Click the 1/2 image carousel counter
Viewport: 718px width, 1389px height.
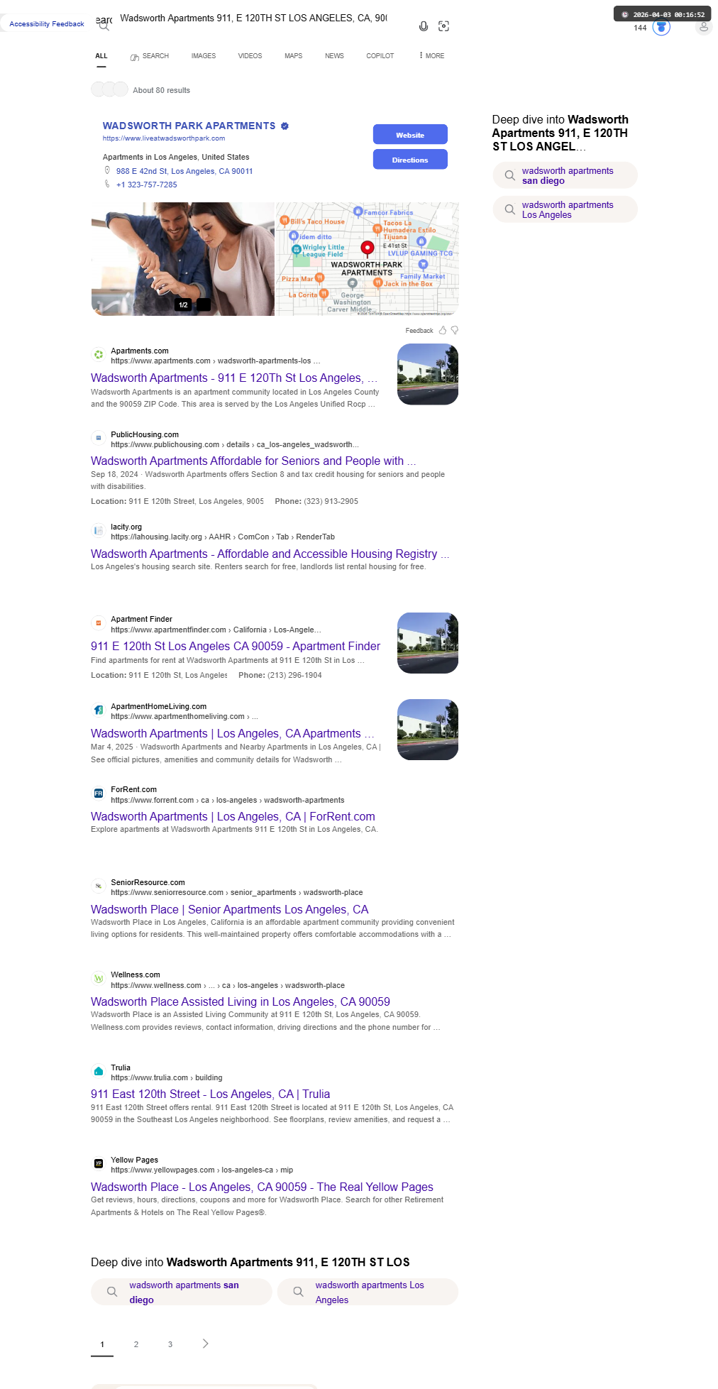tap(183, 305)
